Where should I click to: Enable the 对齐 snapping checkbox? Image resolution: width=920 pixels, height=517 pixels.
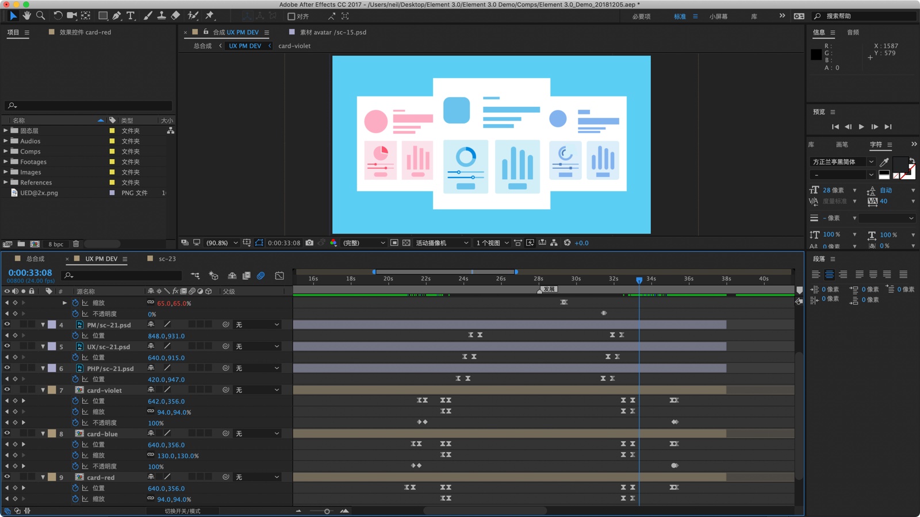[292, 17]
